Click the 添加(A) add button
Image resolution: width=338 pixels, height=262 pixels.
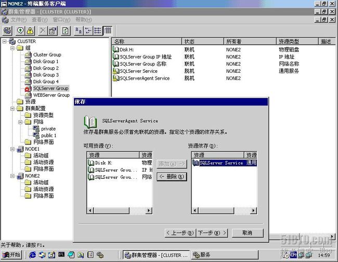pos(172,164)
